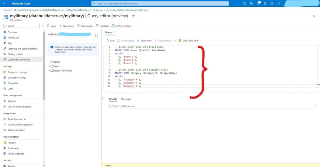Image resolution: width=320 pixels, height=167 pixels.
Task: Collapse the left menu with the double chevron
Action: coord(43,26)
